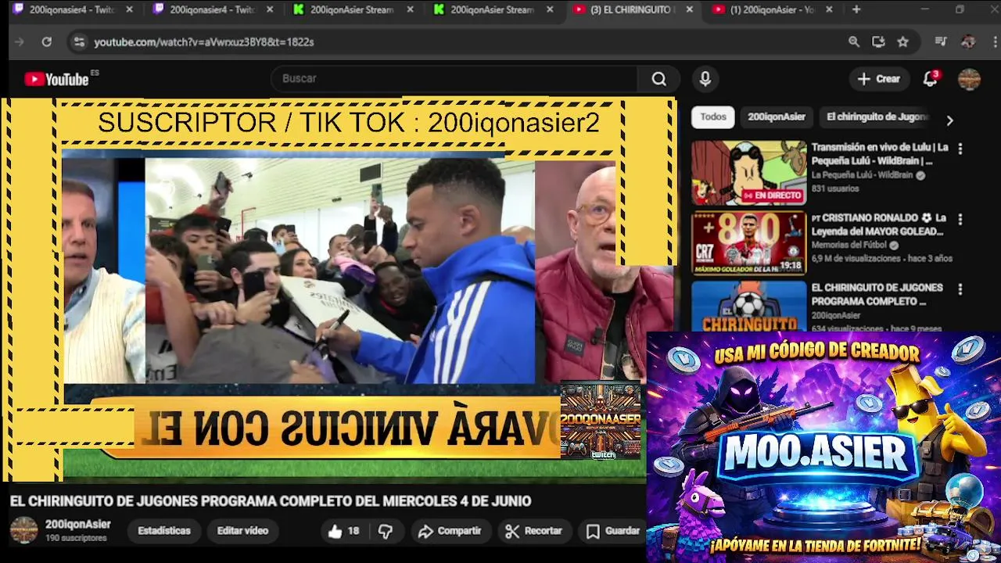Click the Editar vídeo button

pos(242,530)
